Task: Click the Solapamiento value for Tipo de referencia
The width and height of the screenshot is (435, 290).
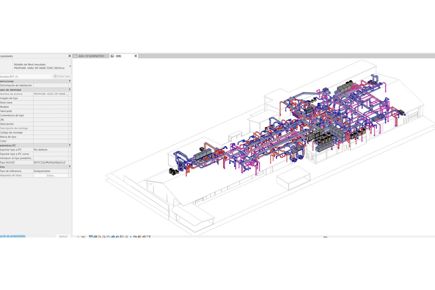Action: [51, 171]
